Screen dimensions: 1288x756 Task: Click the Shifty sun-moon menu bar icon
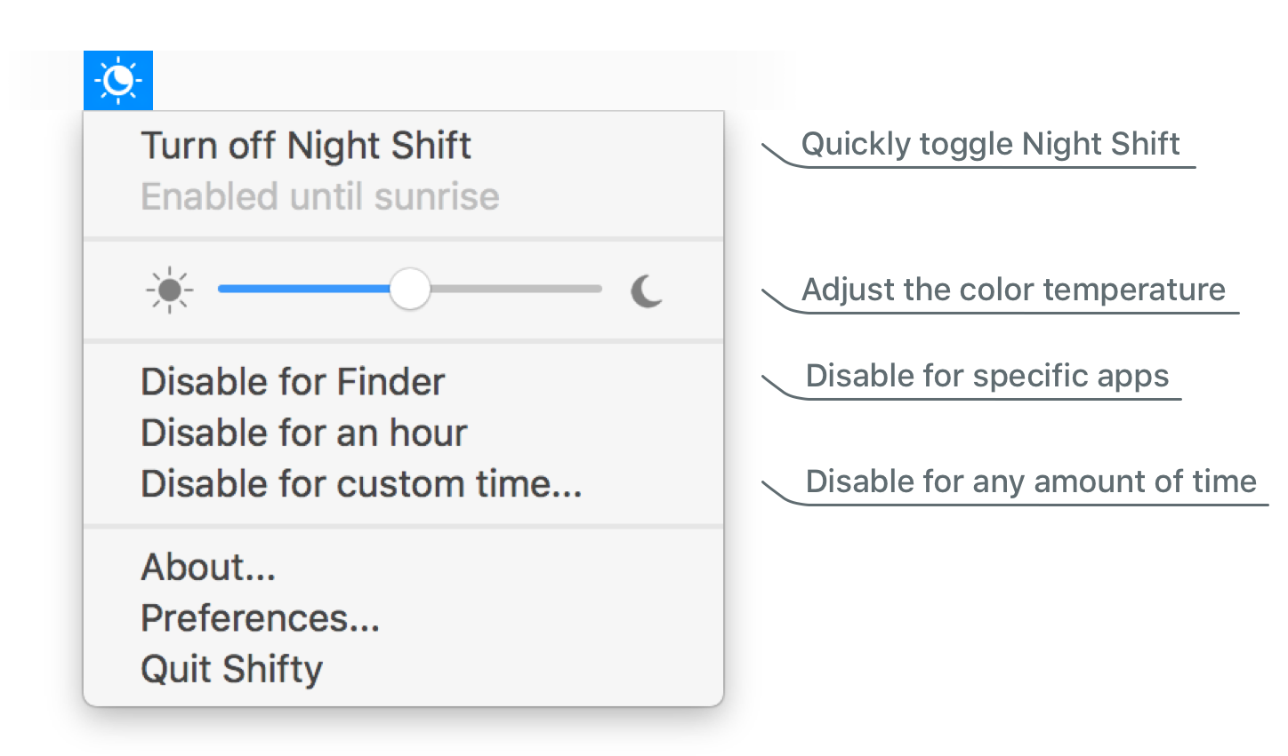point(118,81)
